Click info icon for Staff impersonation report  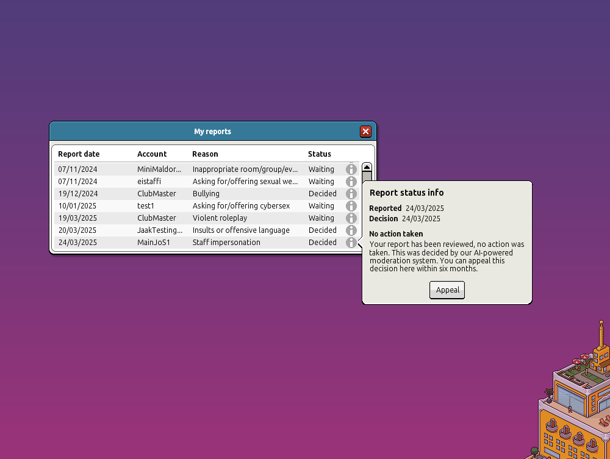[x=351, y=243]
